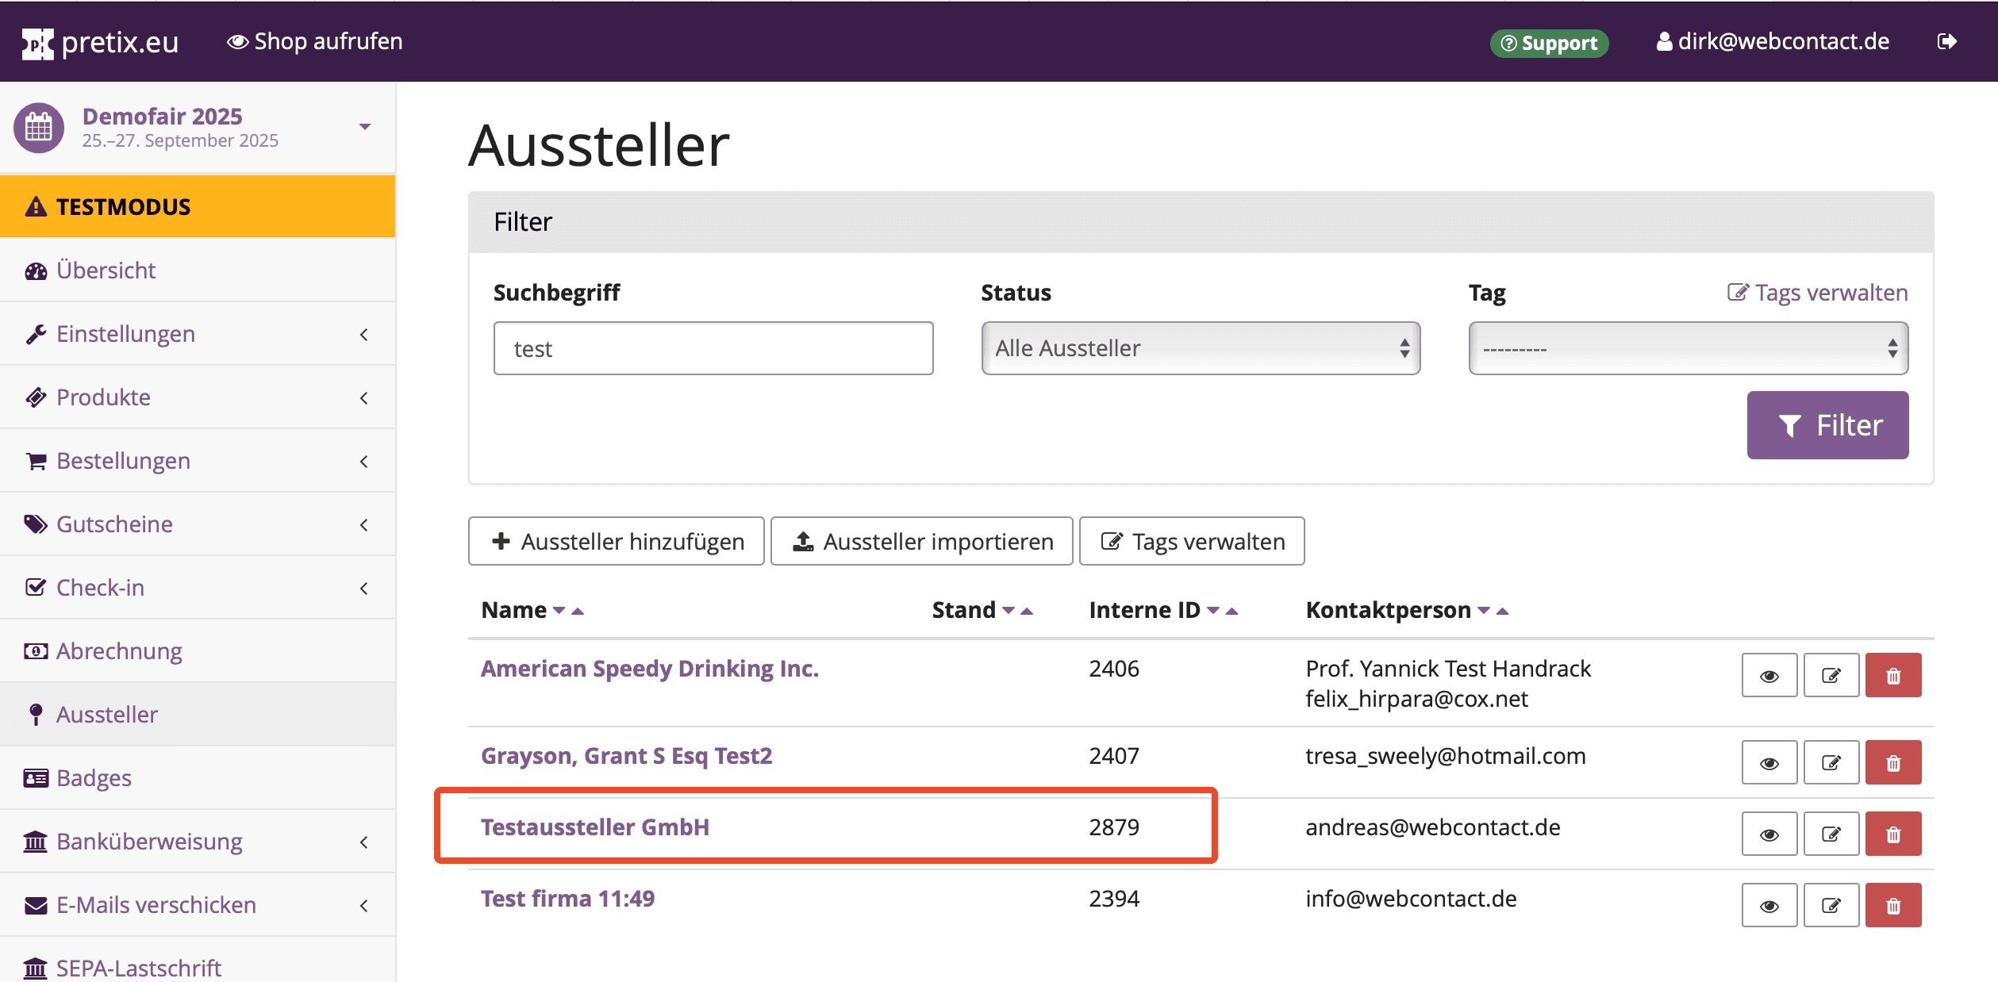
Task: Sort Name column ascending arrow
Action: pyautogui.click(x=578, y=611)
